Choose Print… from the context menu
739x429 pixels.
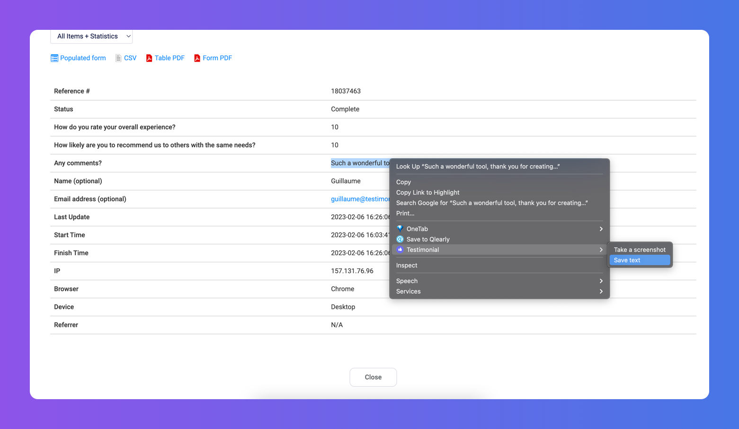[405, 213]
